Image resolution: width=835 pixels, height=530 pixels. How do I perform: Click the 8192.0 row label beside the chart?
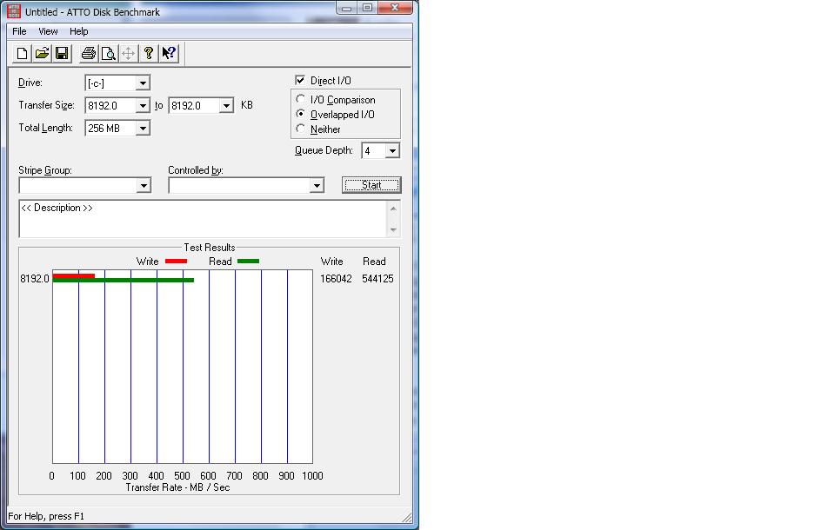(35, 279)
